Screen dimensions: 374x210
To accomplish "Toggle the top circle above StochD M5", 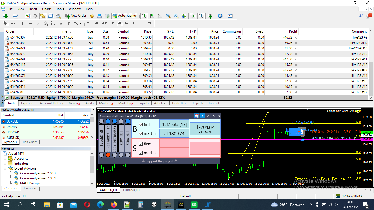I will tap(101, 121).
